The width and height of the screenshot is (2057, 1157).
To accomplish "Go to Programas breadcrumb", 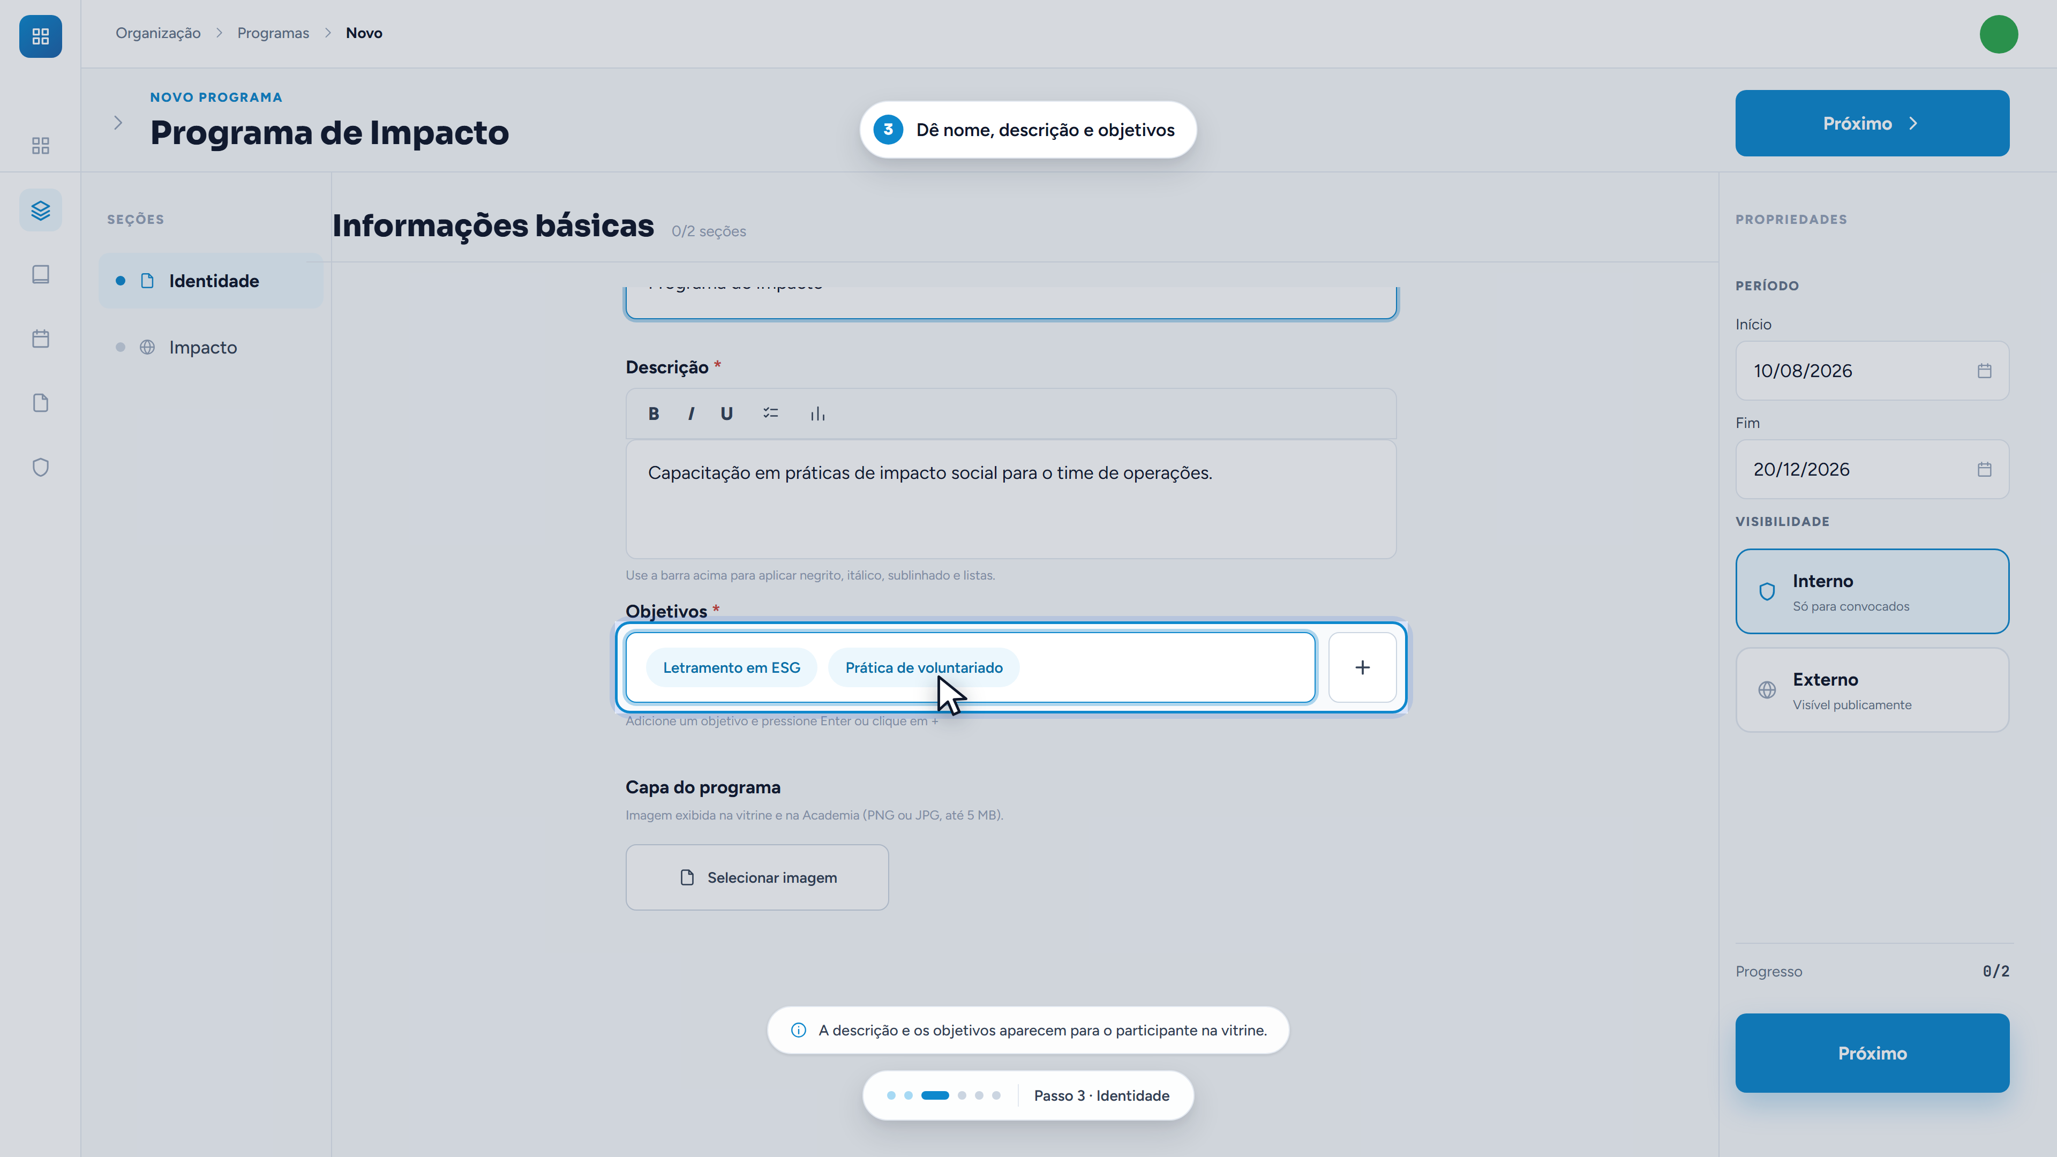I will click(273, 33).
